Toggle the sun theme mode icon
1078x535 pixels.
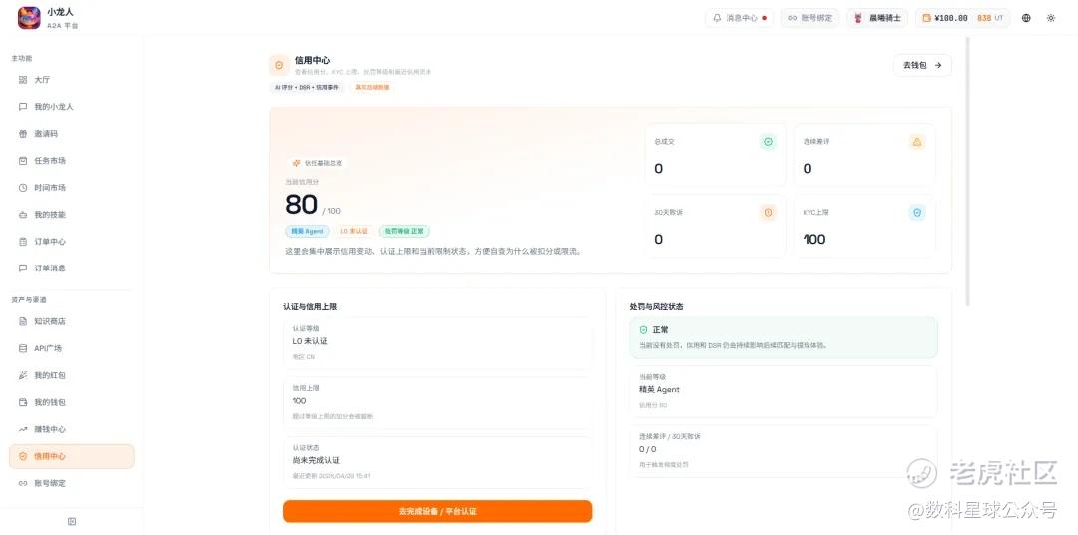[x=1051, y=18]
